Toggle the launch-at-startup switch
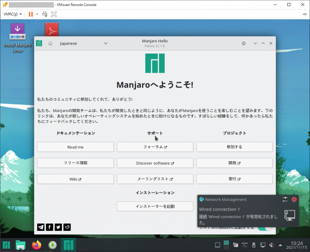This screenshot has width=310, height=252. coord(265,228)
